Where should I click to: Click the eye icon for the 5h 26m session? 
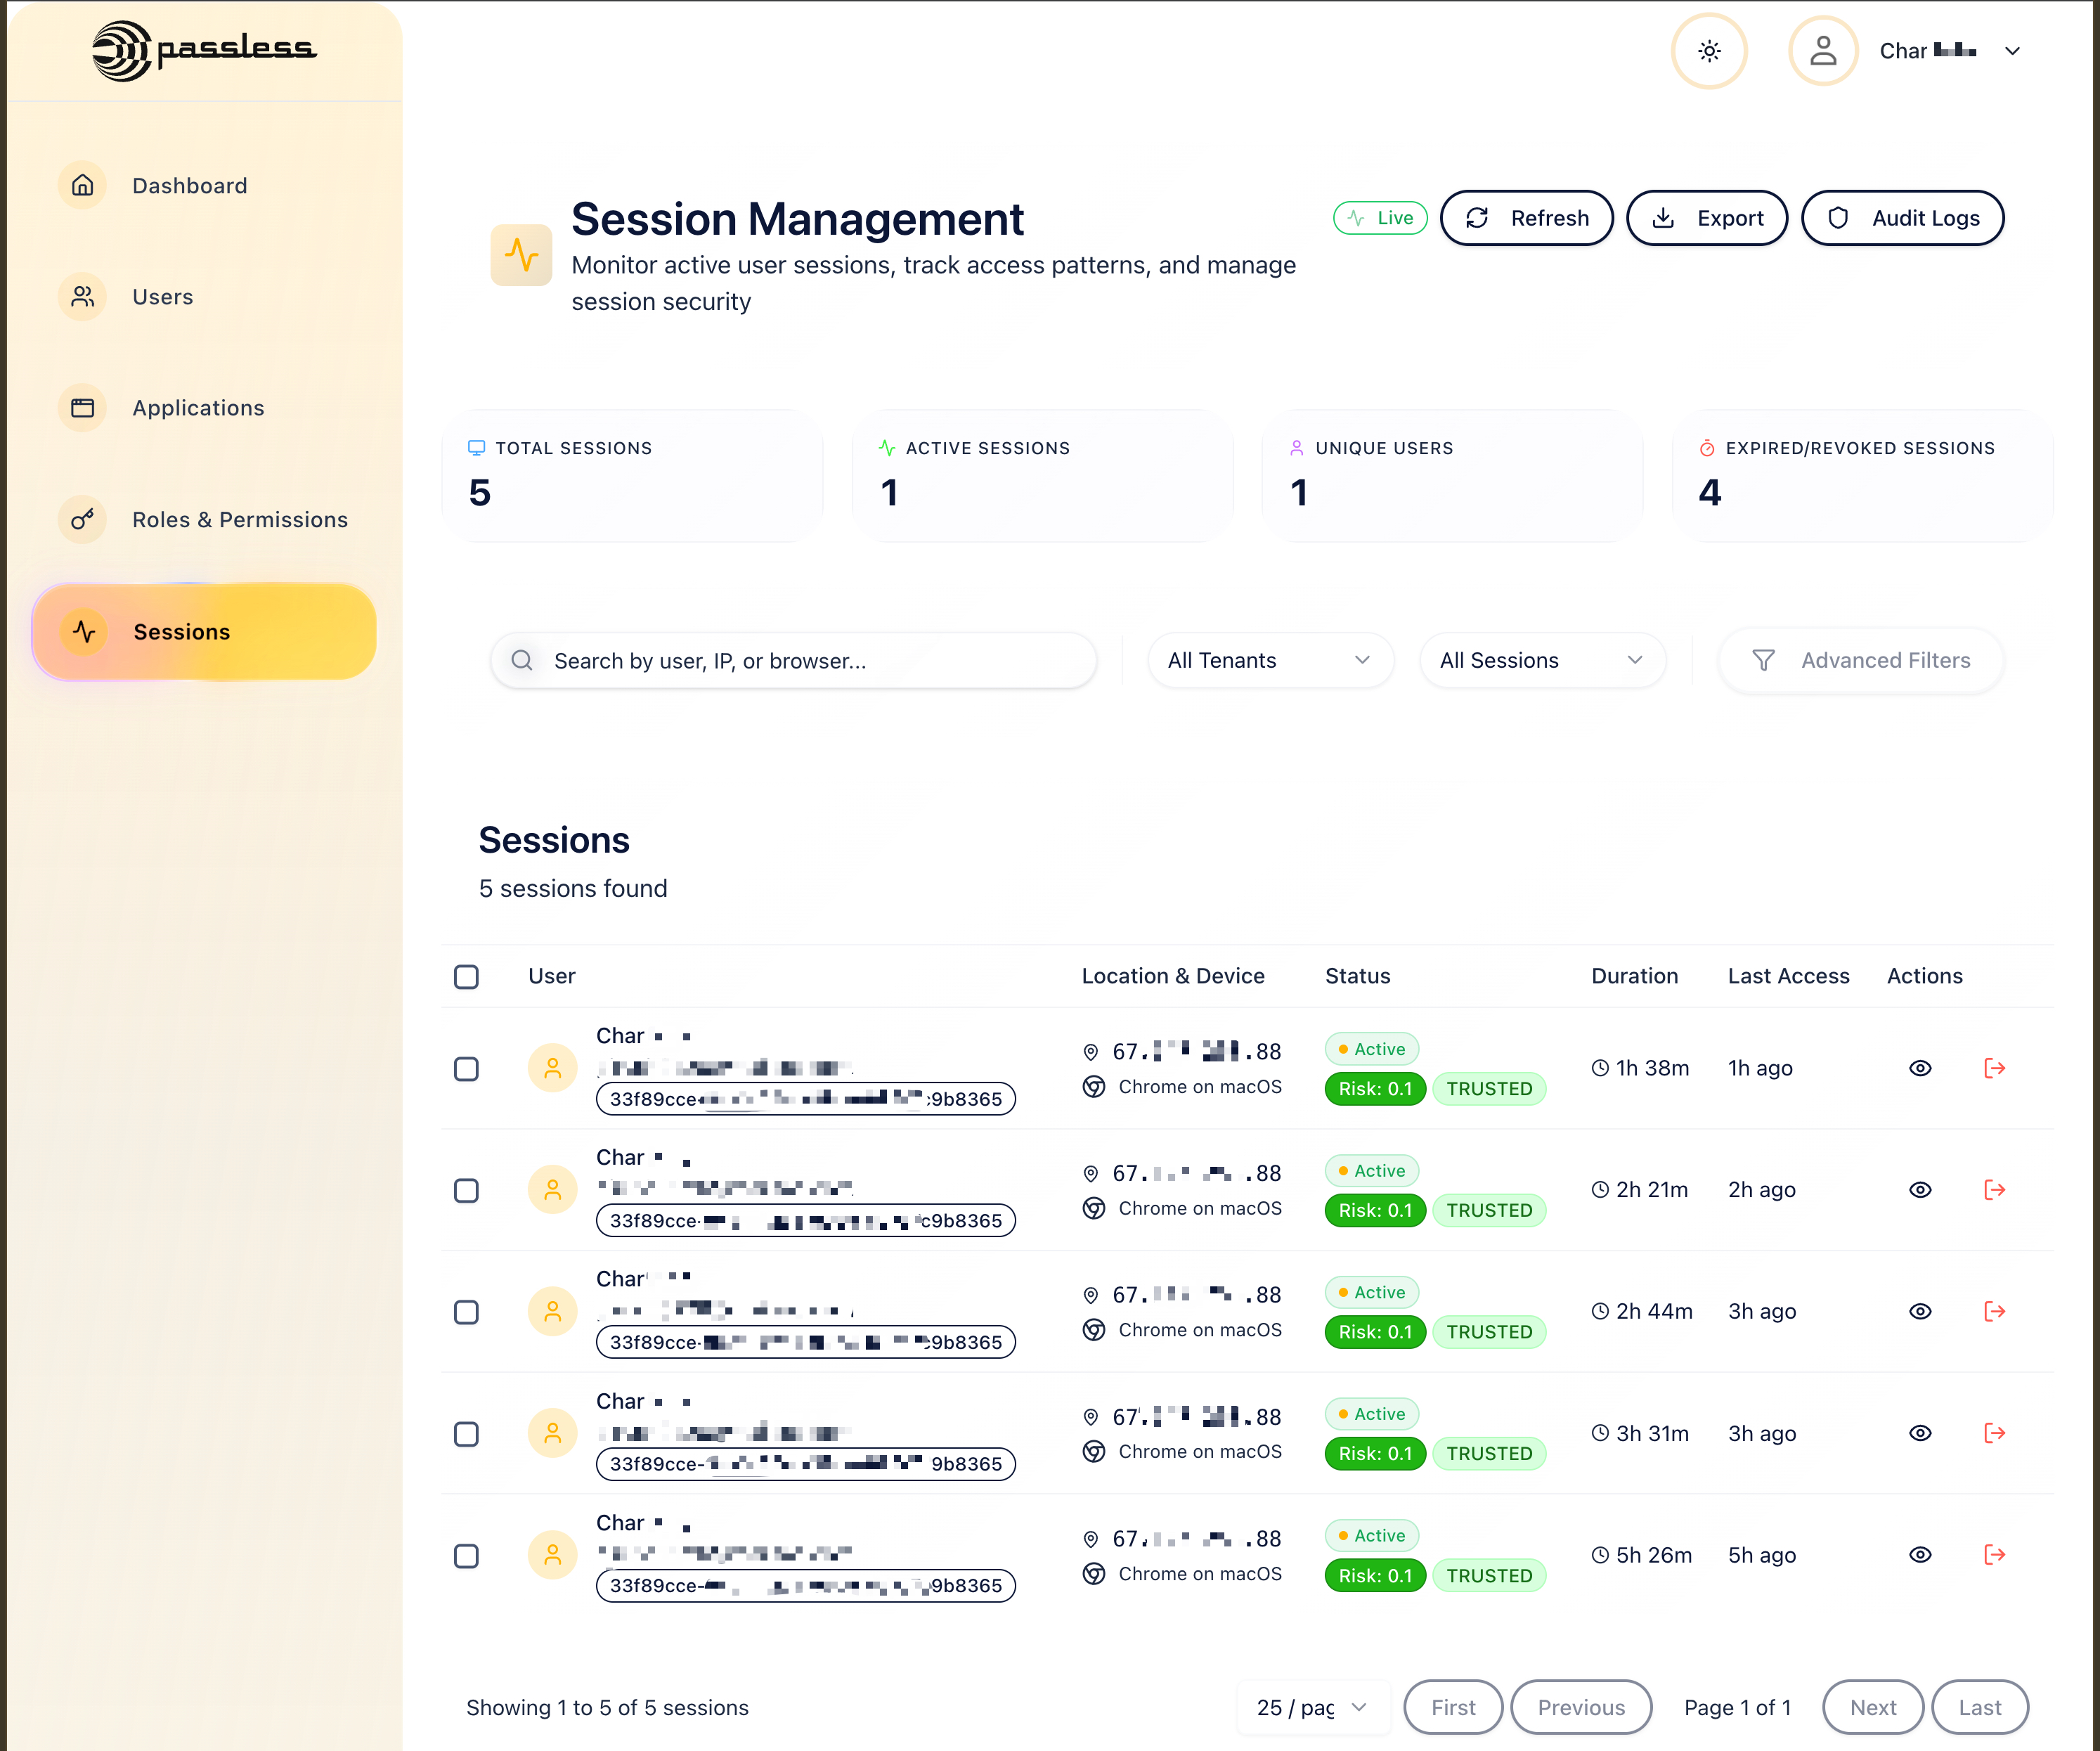pyautogui.click(x=1920, y=1555)
